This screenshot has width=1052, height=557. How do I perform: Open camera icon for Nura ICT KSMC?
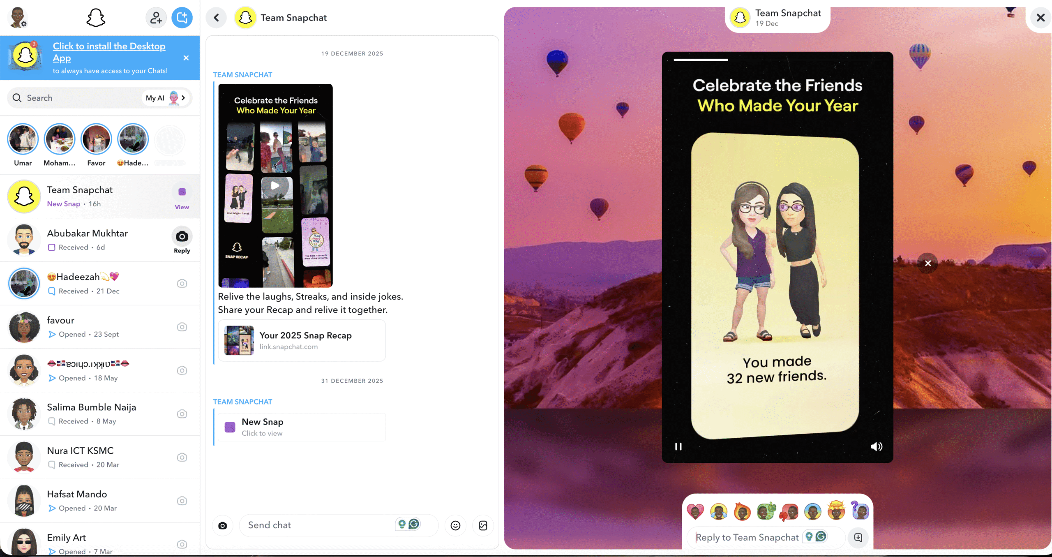click(182, 458)
